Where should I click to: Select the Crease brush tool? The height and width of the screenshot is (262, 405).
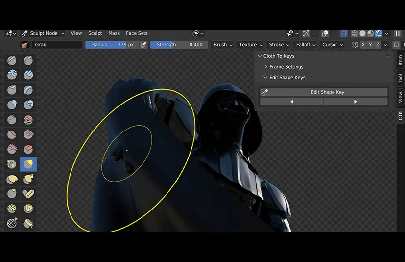[x=12, y=120]
